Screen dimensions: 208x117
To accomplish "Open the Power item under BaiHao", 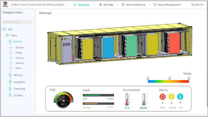I will 19,53.
